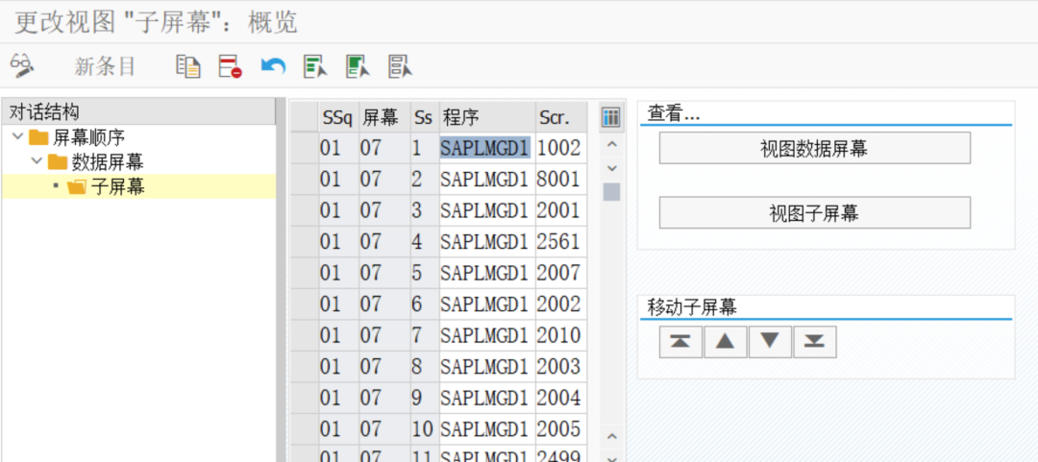Click the Delete entry icon with red minus
The height and width of the screenshot is (462, 1038).
click(231, 66)
